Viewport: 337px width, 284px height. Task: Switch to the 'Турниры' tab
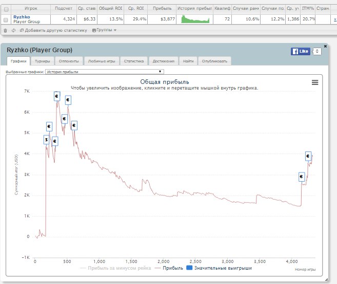(42, 61)
